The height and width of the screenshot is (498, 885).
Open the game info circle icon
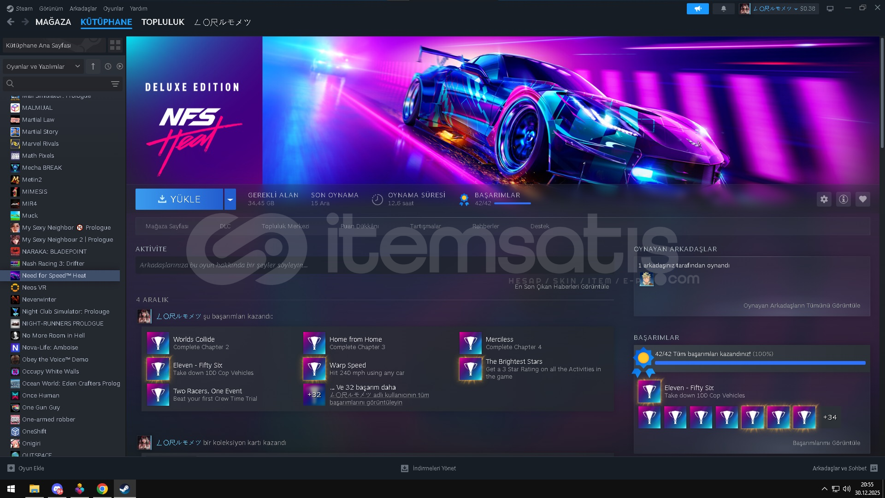click(843, 199)
